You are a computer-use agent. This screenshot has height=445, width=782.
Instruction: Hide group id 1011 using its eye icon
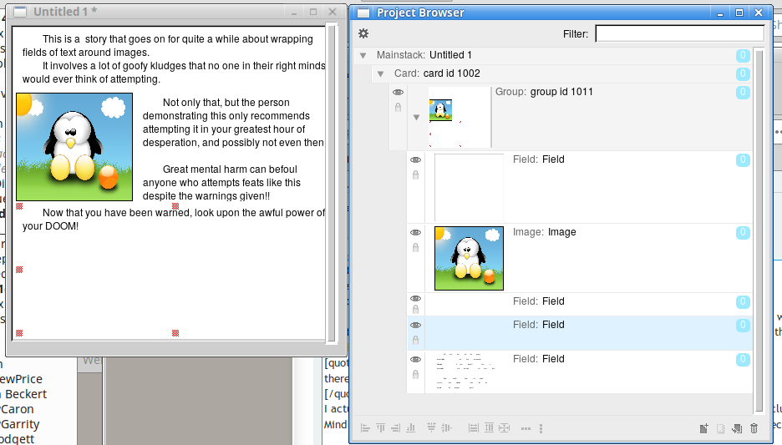pos(398,92)
